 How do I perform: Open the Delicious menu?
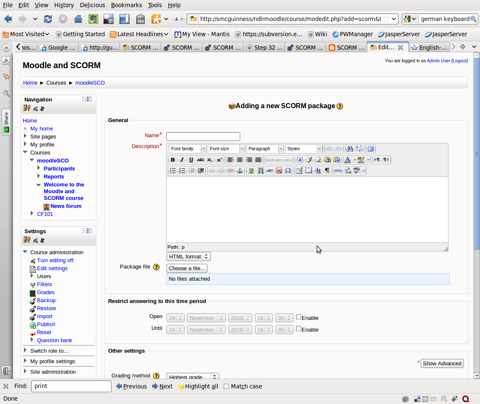click(x=93, y=5)
